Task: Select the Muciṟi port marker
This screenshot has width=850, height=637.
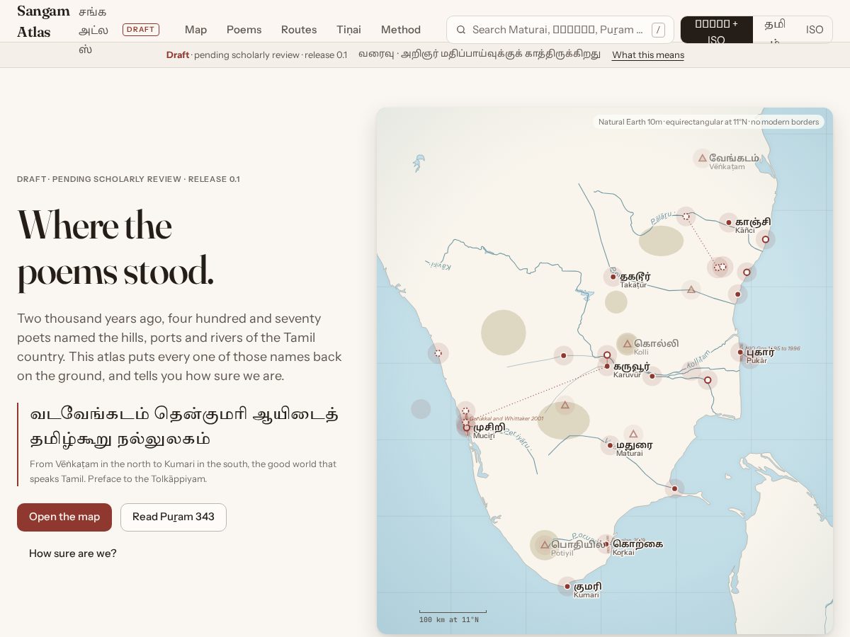Action: pos(466,427)
